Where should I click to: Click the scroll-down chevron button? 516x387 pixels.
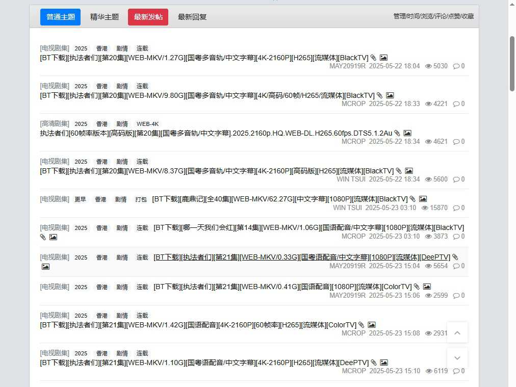(457, 357)
